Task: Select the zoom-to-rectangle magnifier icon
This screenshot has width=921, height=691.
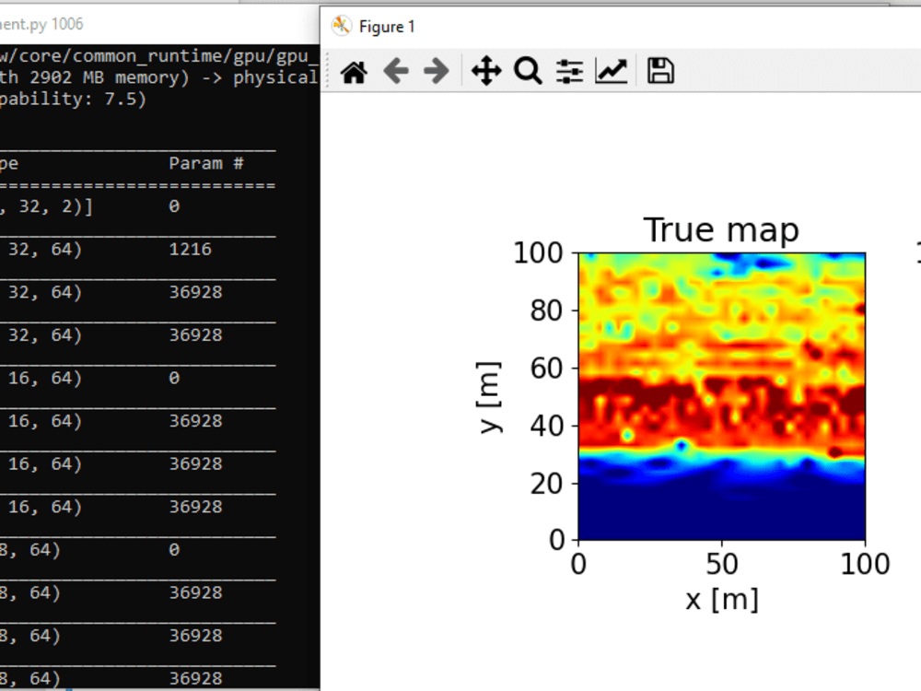Action: [x=527, y=69]
